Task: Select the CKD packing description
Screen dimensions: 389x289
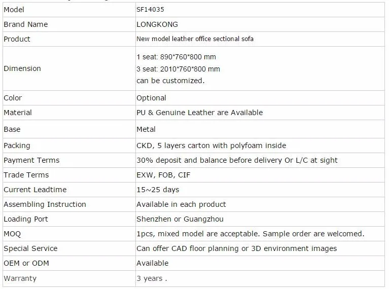Action: coord(211,146)
